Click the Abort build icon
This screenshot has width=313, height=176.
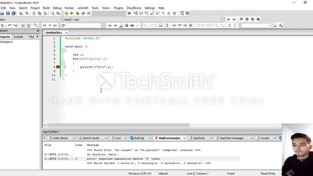click(89, 13)
